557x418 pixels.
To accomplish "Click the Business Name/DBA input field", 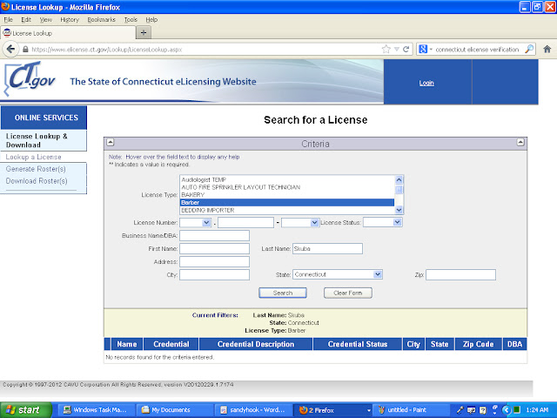I will (215, 236).
